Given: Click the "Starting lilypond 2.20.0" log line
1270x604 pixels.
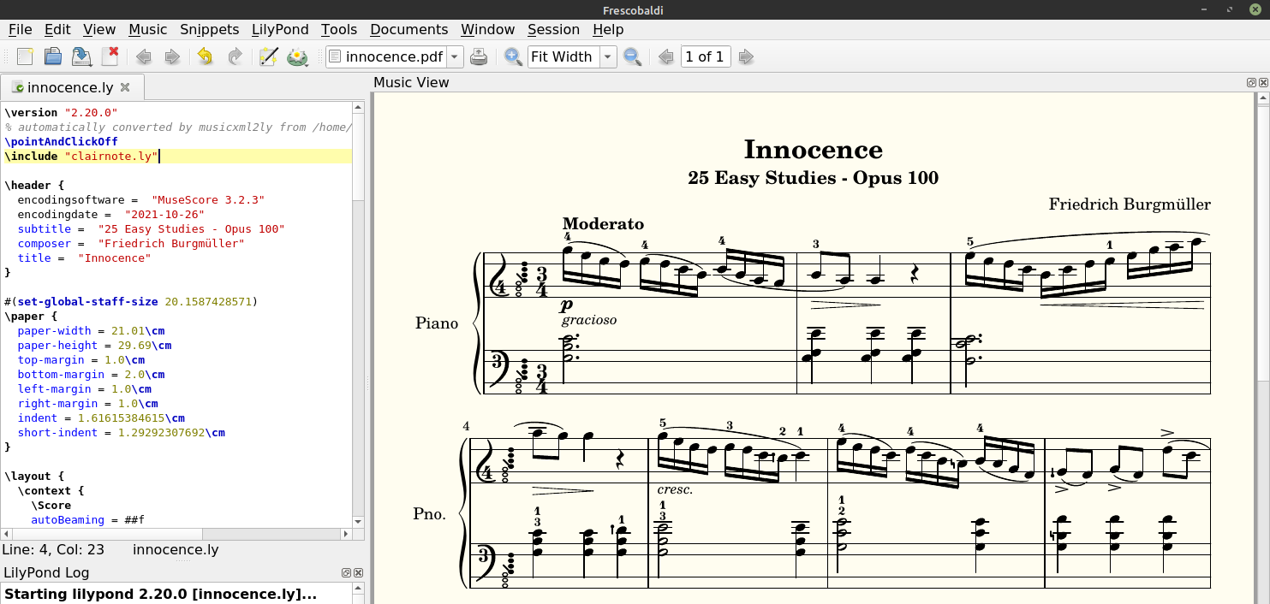Looking at the screenshot, I should pos(160,594).
